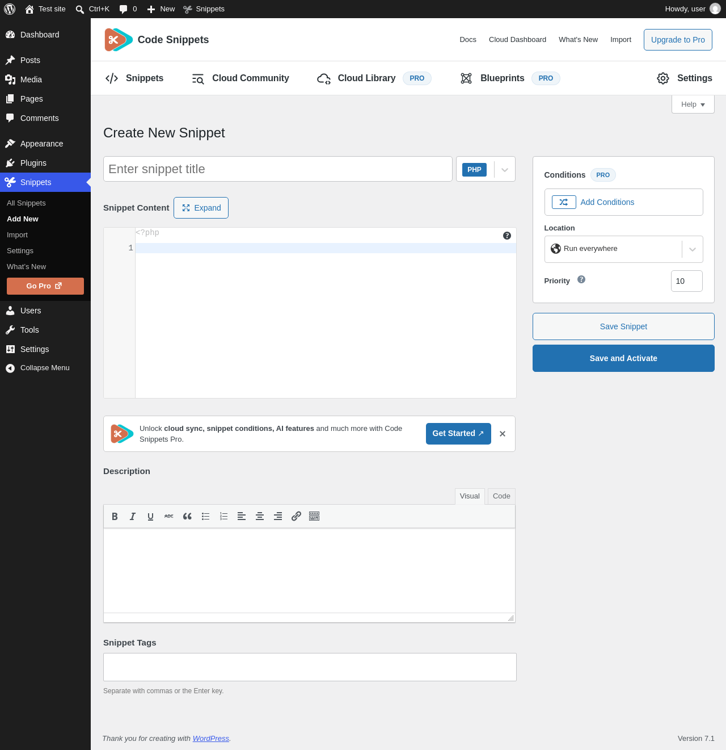Click the Priority number field

click(686, 281)
